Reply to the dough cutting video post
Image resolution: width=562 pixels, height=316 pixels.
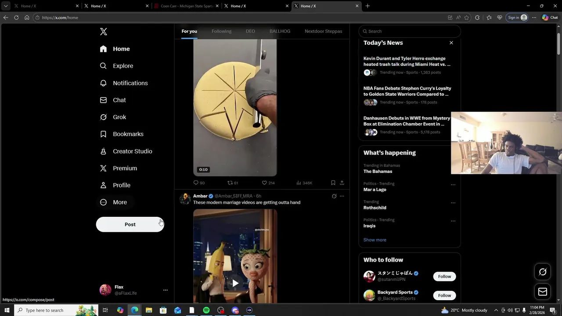(x=199, y=183)
